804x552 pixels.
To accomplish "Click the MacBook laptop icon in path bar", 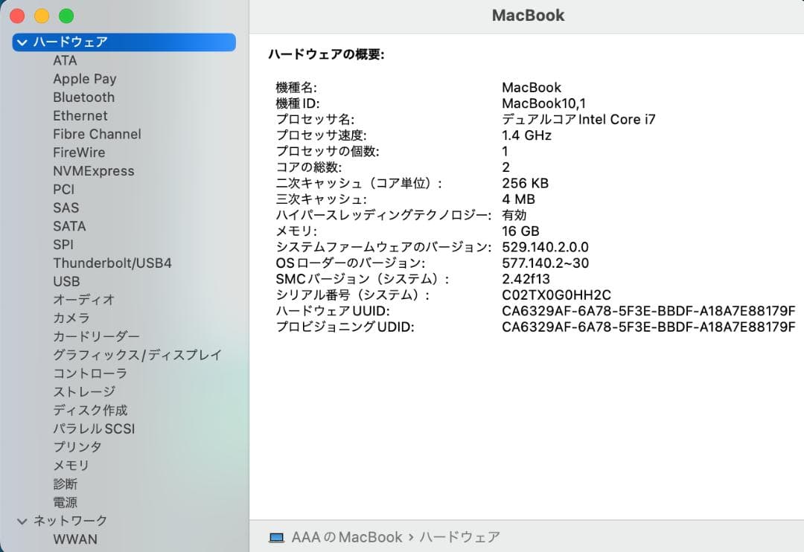I will pyautogui.click(x=276, y=538).
